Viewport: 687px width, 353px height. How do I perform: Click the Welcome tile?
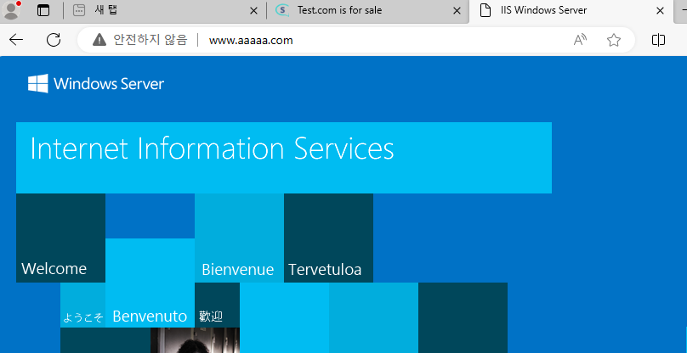[61, 238]
